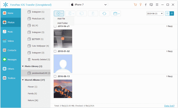Open the Contacts section in sidebar
This screenshot has width=178, height=108.
[11, 50]
